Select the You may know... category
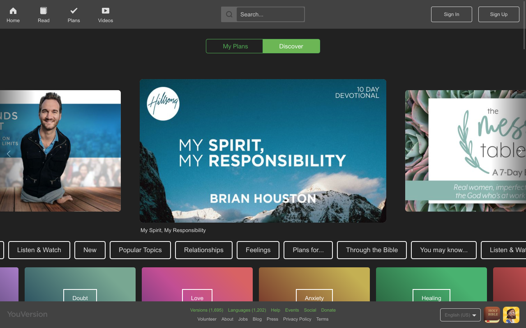Image resolution: width=526 pixels, height=328 pixels. [x=444, y=250]
